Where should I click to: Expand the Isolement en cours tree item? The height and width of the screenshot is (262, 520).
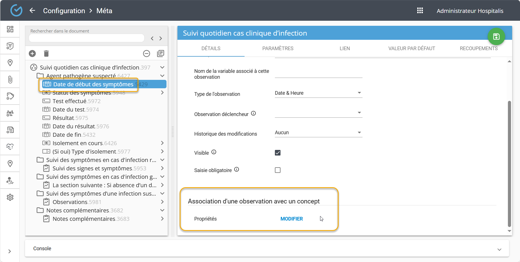(162, 143)
